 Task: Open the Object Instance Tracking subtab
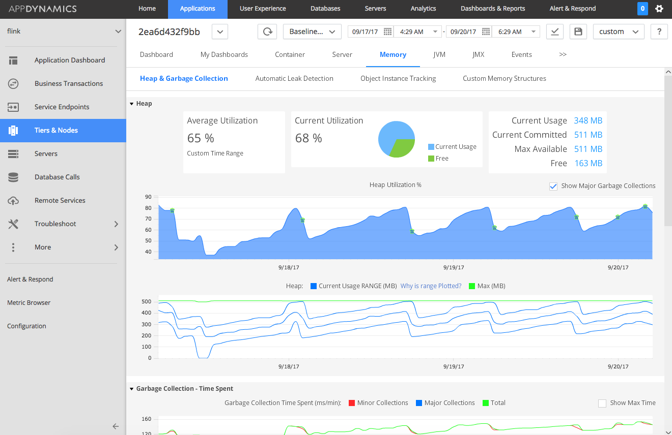[x=398, y=79]
